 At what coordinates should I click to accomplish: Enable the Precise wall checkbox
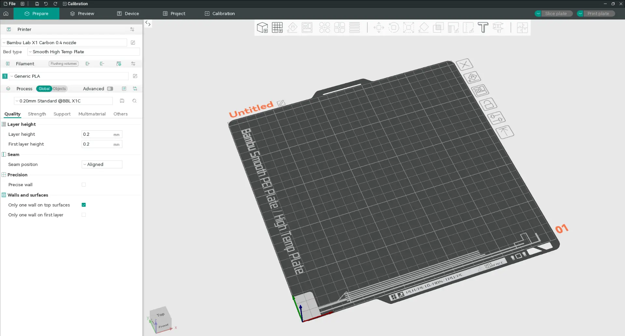pos(84,185)
